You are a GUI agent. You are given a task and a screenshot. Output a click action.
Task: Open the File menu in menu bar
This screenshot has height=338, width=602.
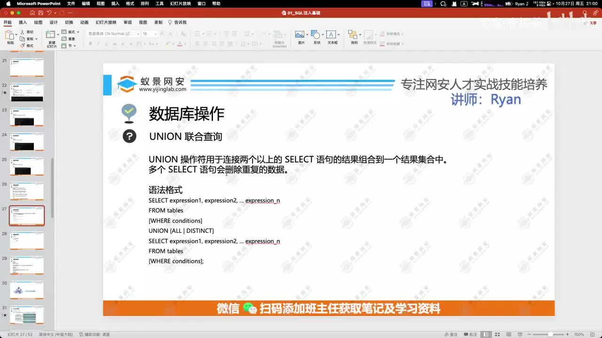click(x=71, y=3)
